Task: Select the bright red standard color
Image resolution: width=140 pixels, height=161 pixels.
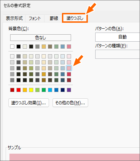Action: point(19,90)
